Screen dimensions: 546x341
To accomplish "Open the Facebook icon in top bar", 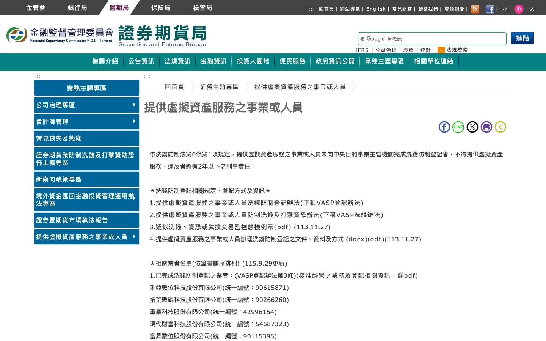I will [x=490, y=9].
